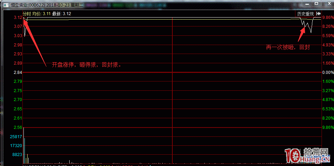Viewport: 334px width, 166px height.
Task: Click the green 4.87% percent axis label
Action: coord(328,100)
